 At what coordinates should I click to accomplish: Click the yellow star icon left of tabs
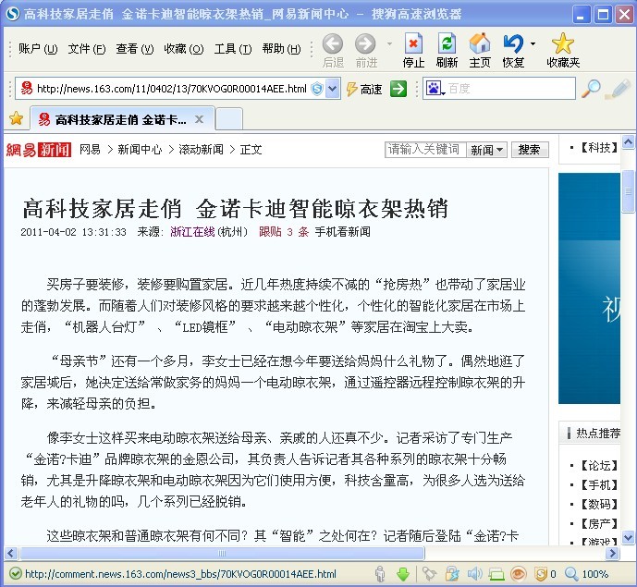17,118
